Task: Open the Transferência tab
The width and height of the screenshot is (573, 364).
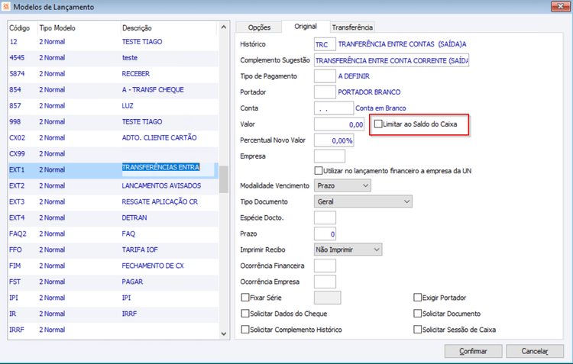Action: tap(352, 27)
